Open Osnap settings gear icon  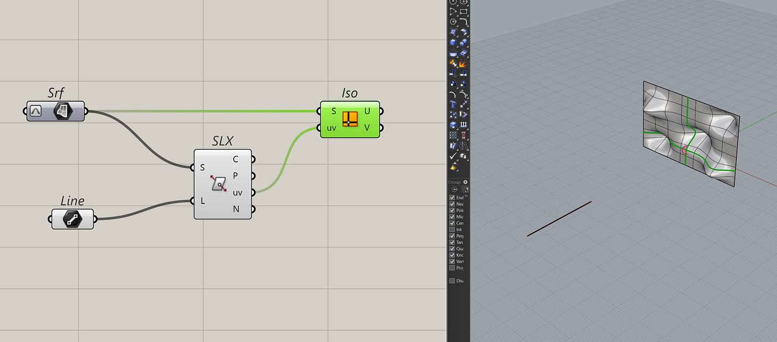click(465, 182)
